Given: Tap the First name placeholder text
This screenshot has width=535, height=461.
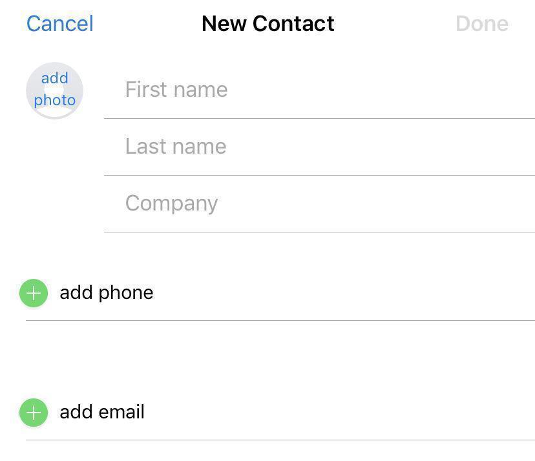Looking at the screenshot, I should (176, 90).
